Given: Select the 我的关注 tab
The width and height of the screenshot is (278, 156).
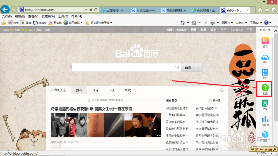Looking at the screenshot, I should point(58,90).
